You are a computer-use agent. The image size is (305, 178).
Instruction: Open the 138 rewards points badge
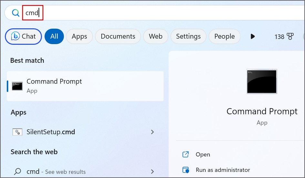284,36
